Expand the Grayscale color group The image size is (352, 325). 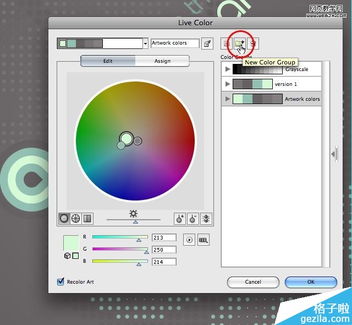point(228,69)
